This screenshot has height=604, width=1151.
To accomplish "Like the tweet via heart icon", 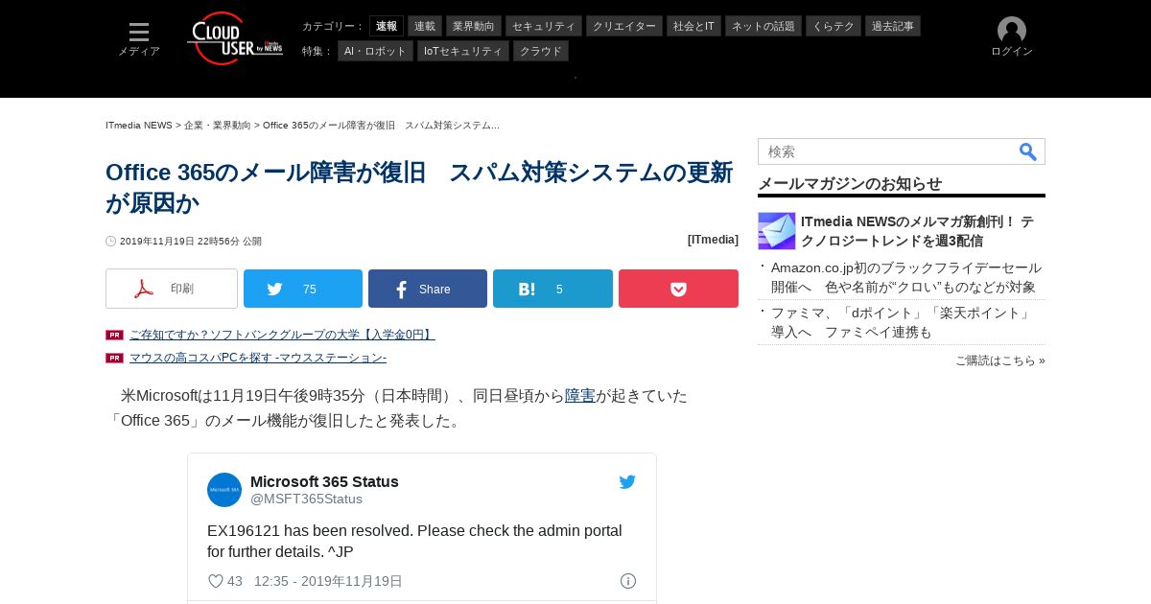I will tap(216, 581).
